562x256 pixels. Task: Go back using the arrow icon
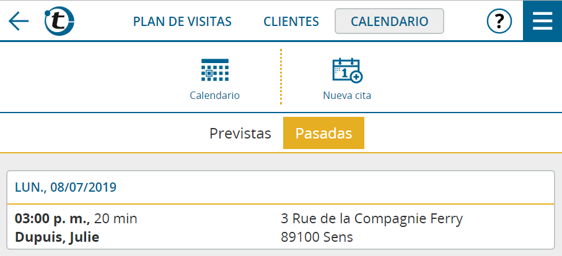coord(19,21)
